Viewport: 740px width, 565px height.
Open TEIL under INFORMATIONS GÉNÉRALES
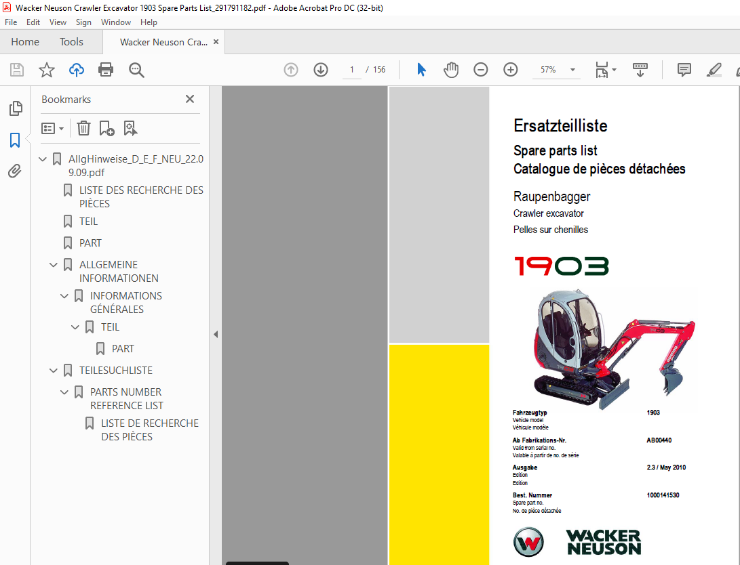coord(110,327)
